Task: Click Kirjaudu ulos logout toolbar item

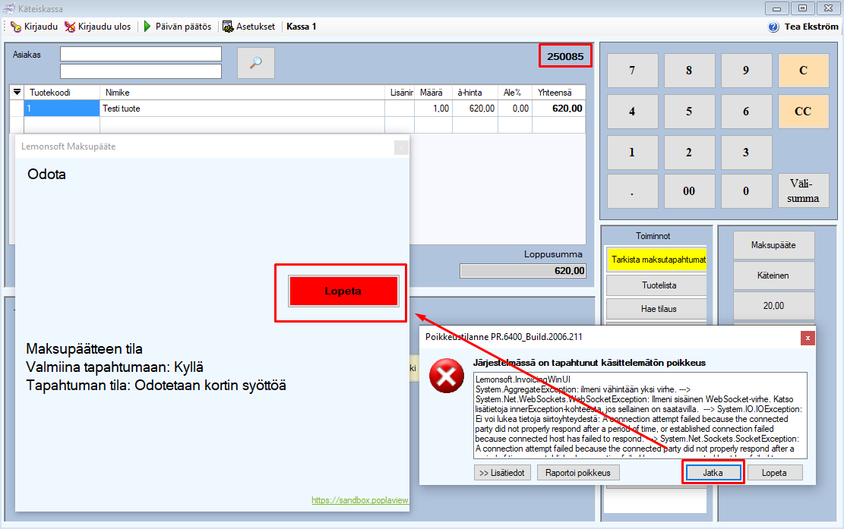Action: coord(98,27)
